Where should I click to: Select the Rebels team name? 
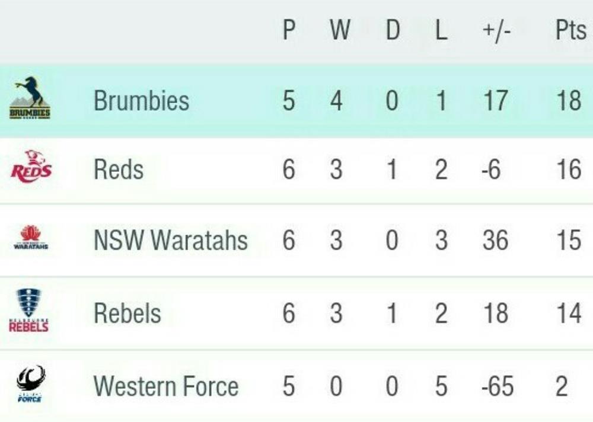[127, 313]
